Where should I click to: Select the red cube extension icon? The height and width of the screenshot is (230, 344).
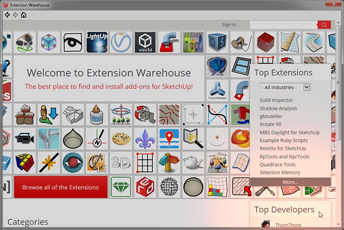click(266, 42)
